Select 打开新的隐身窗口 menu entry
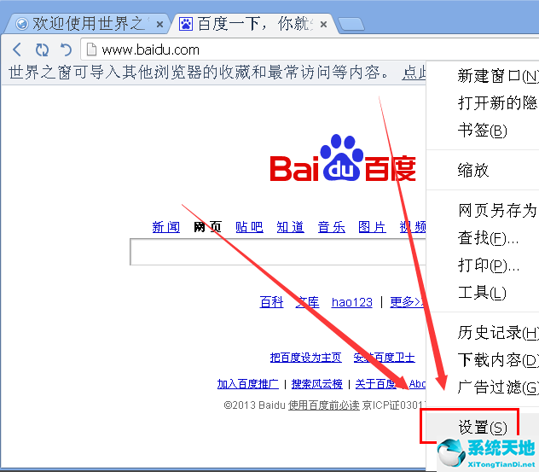539x472 pixels. coord(483,102)
